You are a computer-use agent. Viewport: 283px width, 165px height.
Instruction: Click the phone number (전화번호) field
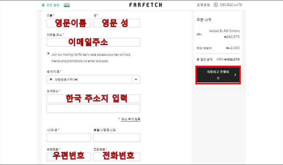[x=117, y=157]
